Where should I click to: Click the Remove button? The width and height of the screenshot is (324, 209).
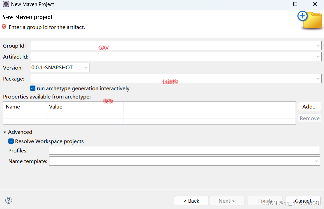click(x=309, y=118)
